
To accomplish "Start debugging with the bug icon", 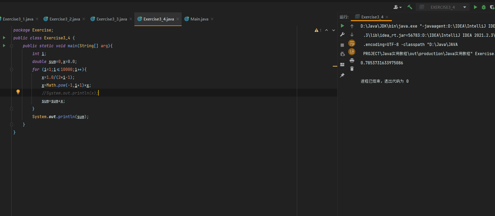I will point(484,7).
